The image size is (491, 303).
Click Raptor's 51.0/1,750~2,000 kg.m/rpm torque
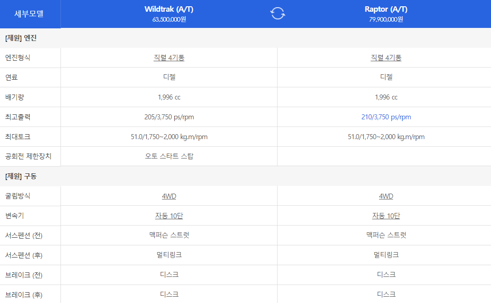pyautogui.click(x=386, y=137)
